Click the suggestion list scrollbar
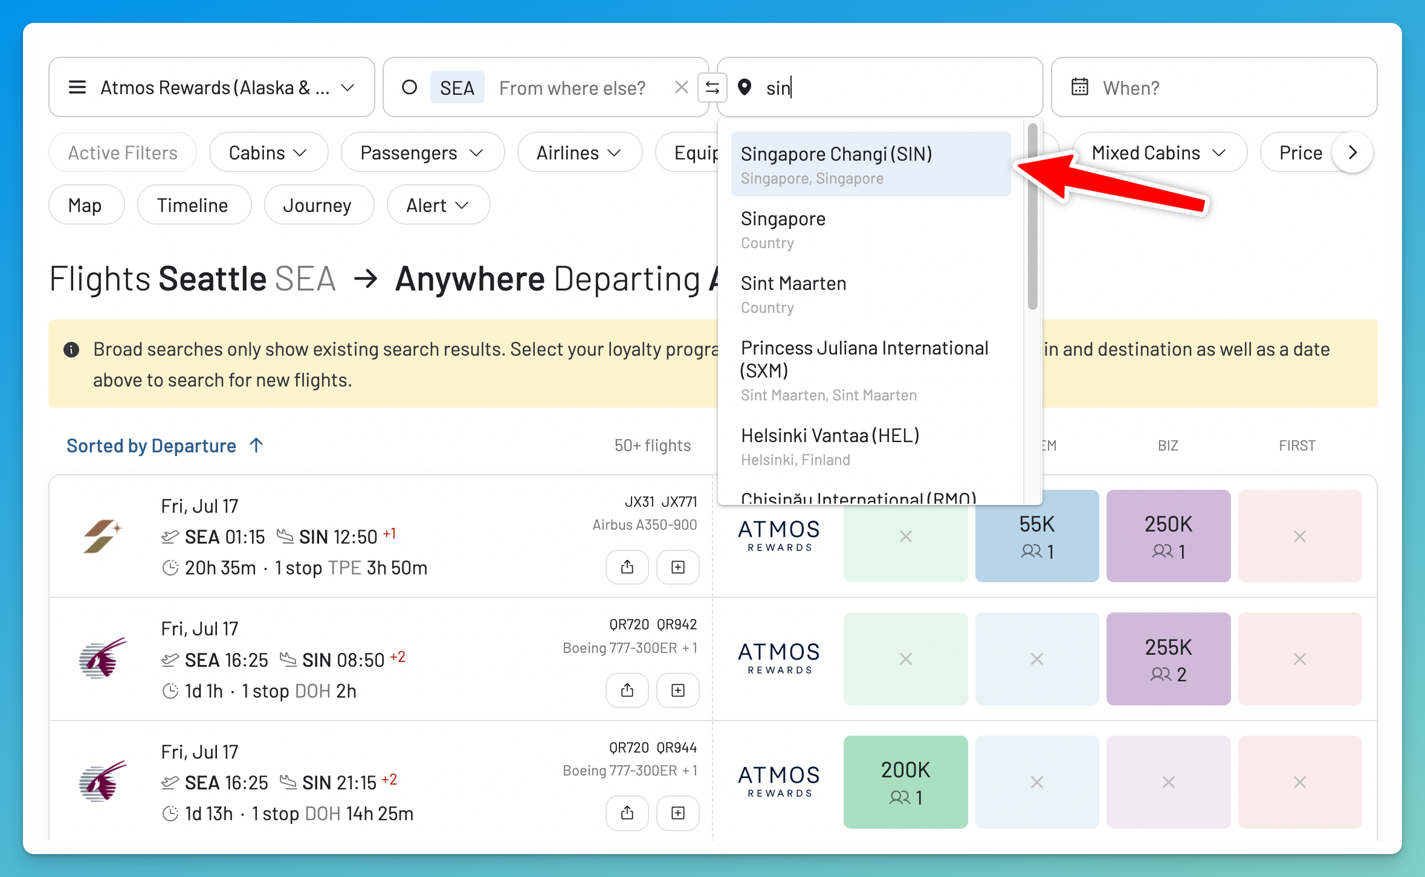1425x877 pixels. 1032,216
